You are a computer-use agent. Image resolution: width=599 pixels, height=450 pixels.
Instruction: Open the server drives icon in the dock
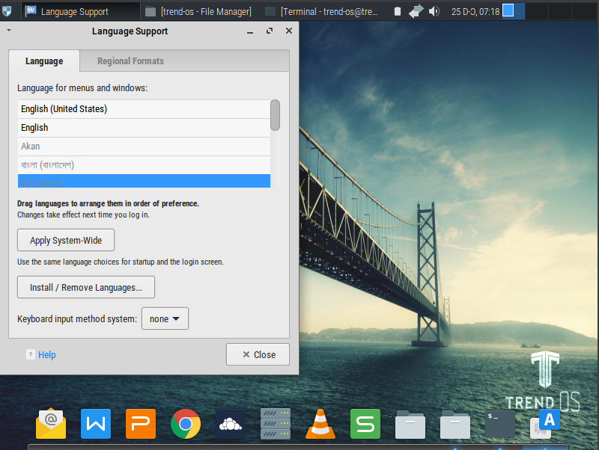(x=276, y=424)
